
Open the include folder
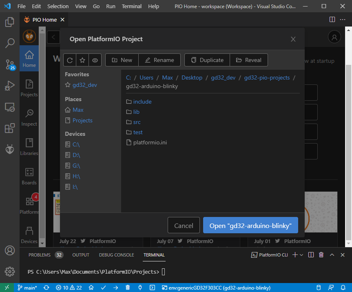[142, 102]
